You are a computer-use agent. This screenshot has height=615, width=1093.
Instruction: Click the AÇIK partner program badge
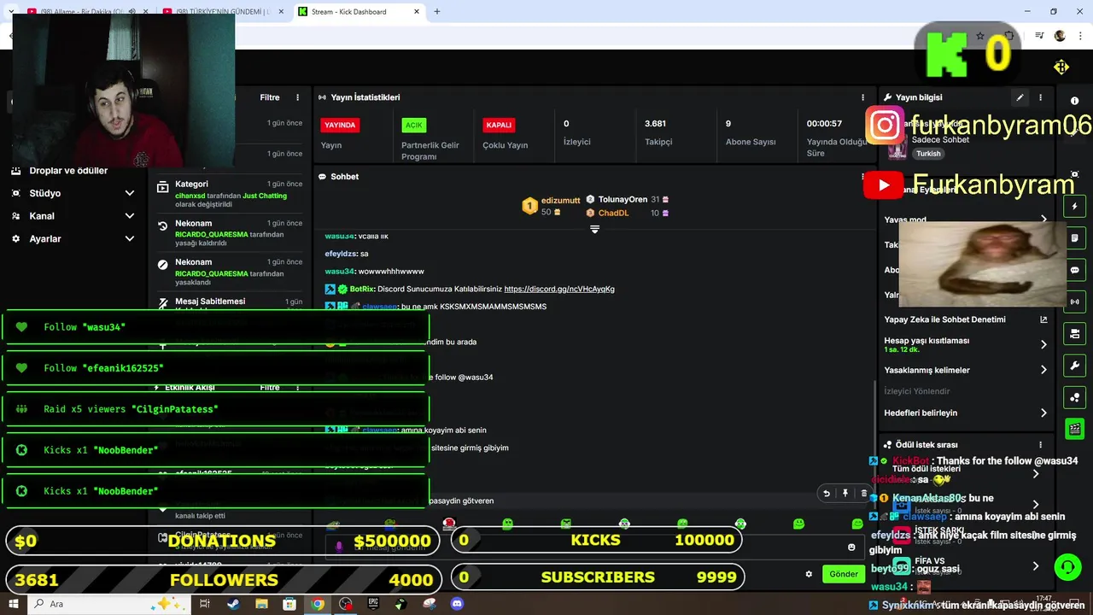[x=414, y=125]
